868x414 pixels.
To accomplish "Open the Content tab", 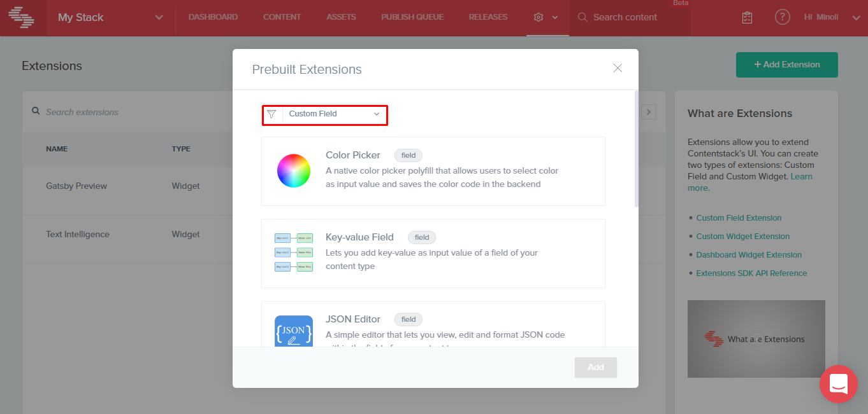I will pyautogui.click(x=282, y=17).
